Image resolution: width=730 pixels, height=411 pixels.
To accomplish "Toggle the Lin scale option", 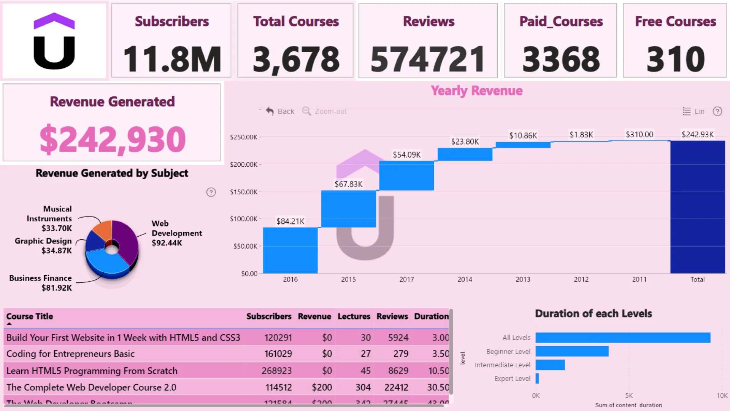I will tap(694, 111).
